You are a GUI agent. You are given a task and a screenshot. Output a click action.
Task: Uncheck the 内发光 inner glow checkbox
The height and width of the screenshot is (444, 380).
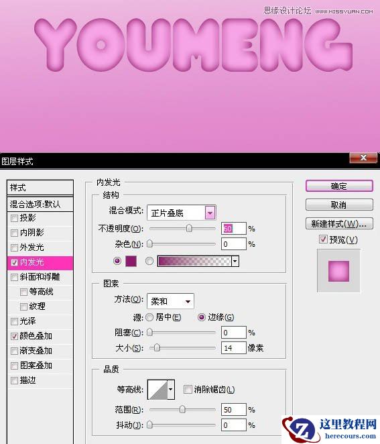(x=14, y=262)
